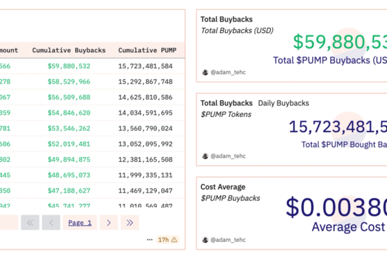The height and width of the screenshot is (258, 387).
Task: Click author avatar in Total Buybacks (USD) panel
Action: [206, 73]
